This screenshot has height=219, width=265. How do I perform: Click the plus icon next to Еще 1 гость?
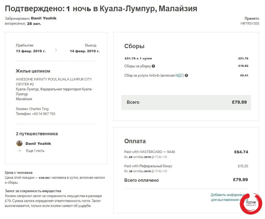[x=20, y=151]
